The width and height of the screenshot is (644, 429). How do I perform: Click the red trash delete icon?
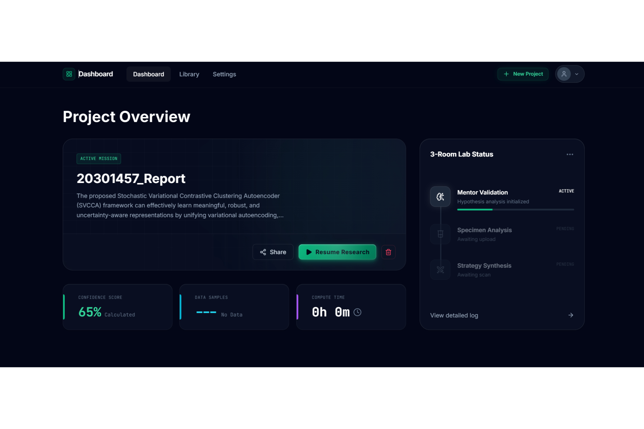pos(388,252)
